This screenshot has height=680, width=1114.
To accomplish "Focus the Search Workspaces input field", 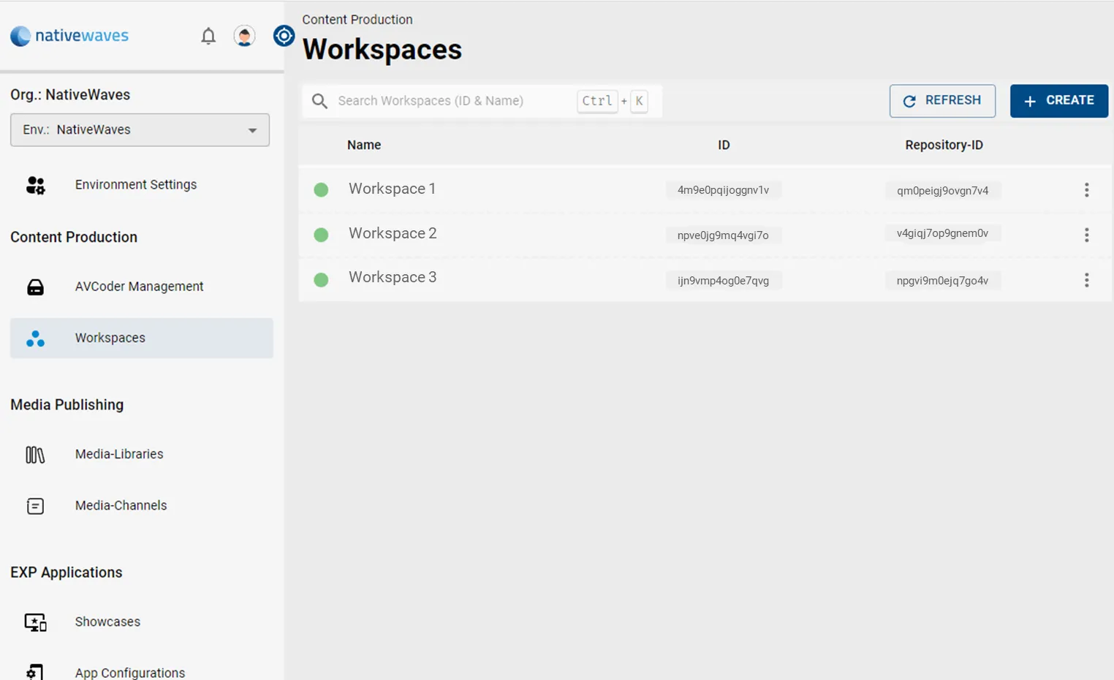I will pos(453,101).
